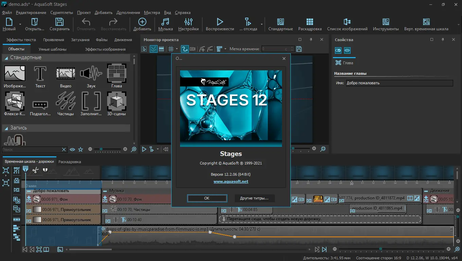The image size is (462, 261).
Task: Select the Глава object icon
Action: [117, 73]
